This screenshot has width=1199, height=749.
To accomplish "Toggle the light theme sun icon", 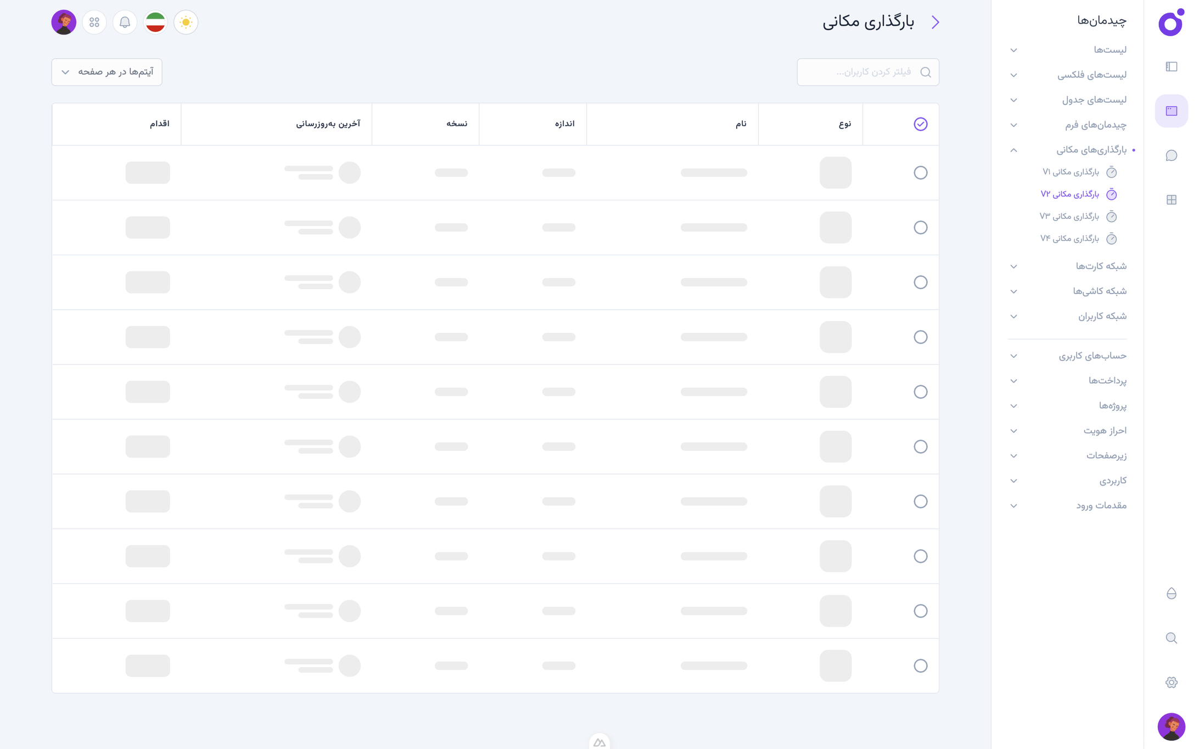I will click(x=186, y=22).
